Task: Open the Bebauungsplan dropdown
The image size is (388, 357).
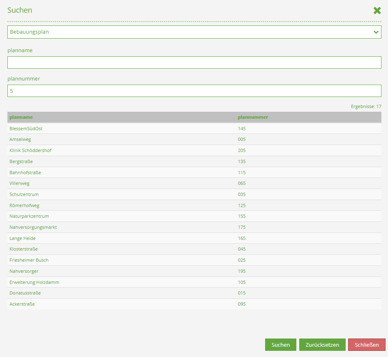Action: tap(194, 32)
